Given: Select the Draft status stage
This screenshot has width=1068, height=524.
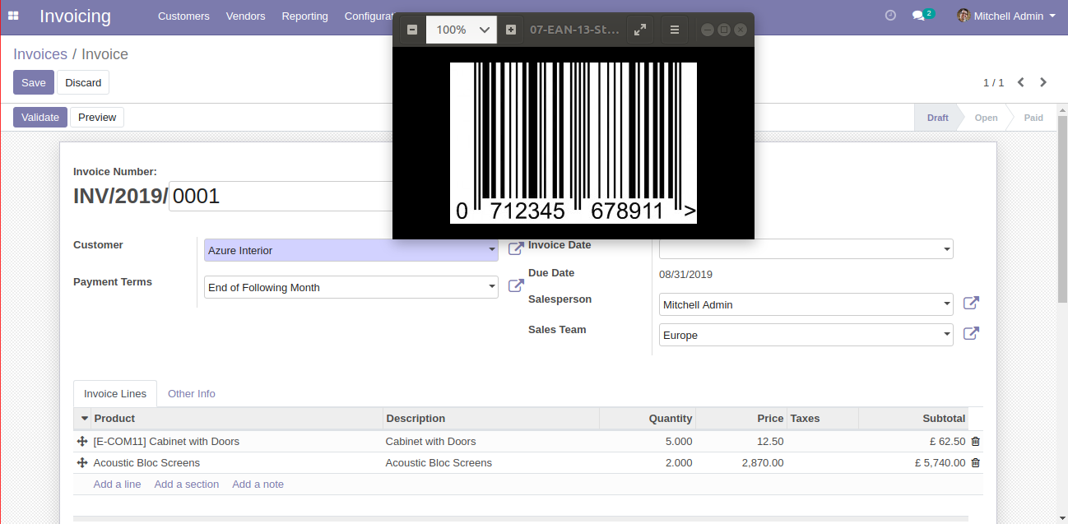Looking at the screenshot, I should (937, 118).
